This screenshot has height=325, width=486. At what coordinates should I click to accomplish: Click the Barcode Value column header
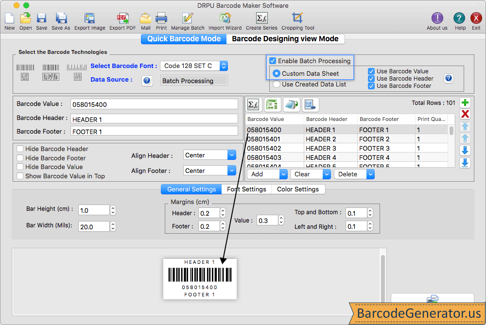[x=274, y=120]
